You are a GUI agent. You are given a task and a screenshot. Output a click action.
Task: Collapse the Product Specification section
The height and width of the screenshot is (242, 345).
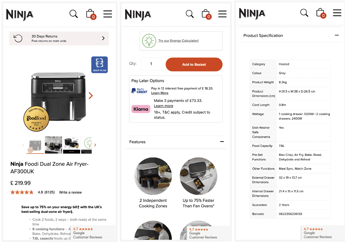[x=337, y=35]
